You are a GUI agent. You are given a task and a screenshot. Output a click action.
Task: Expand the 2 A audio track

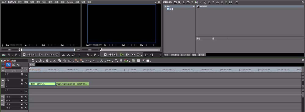coord(6,100)
